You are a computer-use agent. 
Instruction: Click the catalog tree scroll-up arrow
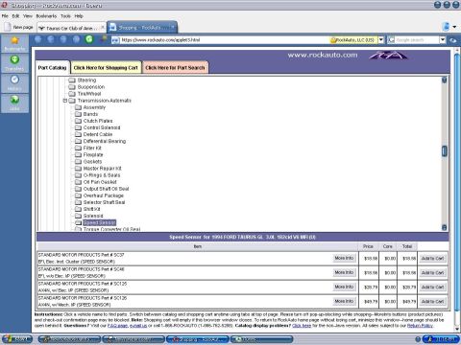[x=445, y=80]
